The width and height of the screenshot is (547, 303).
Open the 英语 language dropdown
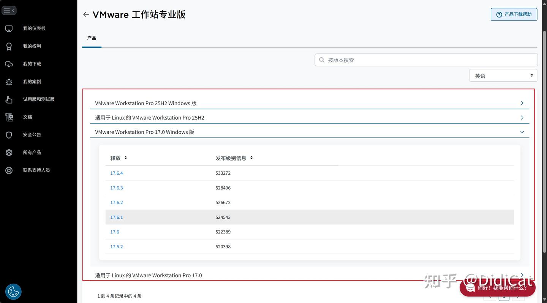(x=503, y=76)
